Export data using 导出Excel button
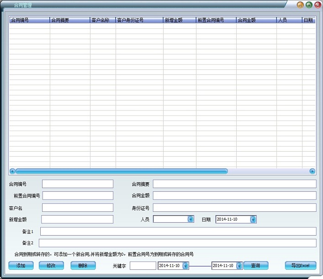This screenshot has height=279, width=323. pos(300,265)
